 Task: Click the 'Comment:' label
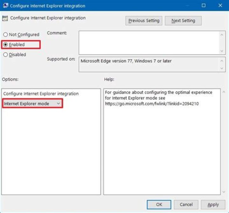(57, 33)
